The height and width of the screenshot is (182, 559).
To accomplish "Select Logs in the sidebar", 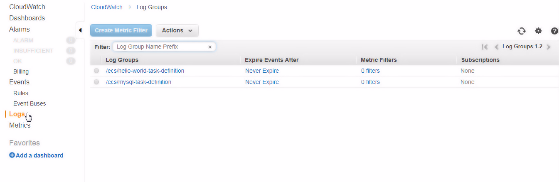I will pyautogui.click(x=17, y=114).
